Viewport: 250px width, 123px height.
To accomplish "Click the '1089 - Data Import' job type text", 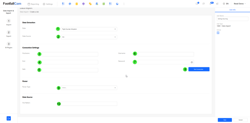I will coord(223,26).
